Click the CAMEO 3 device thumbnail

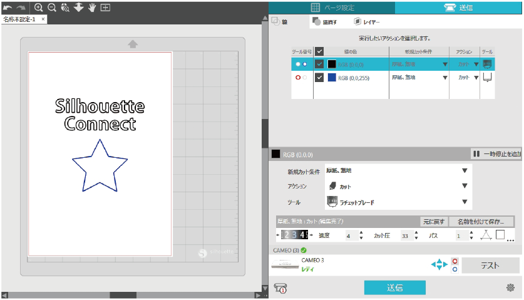click(x=285, y=264)
